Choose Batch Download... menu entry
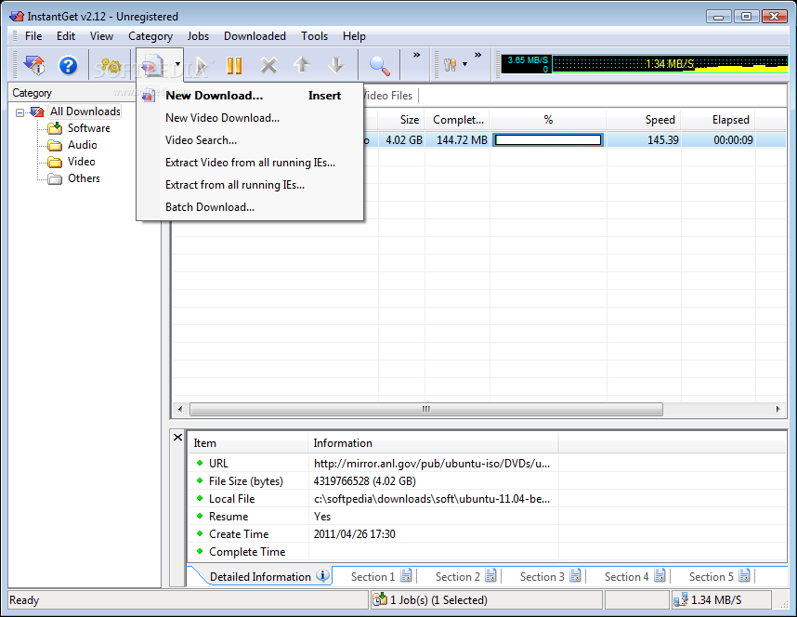Screen dimensions: 797x617 [250, 207]
